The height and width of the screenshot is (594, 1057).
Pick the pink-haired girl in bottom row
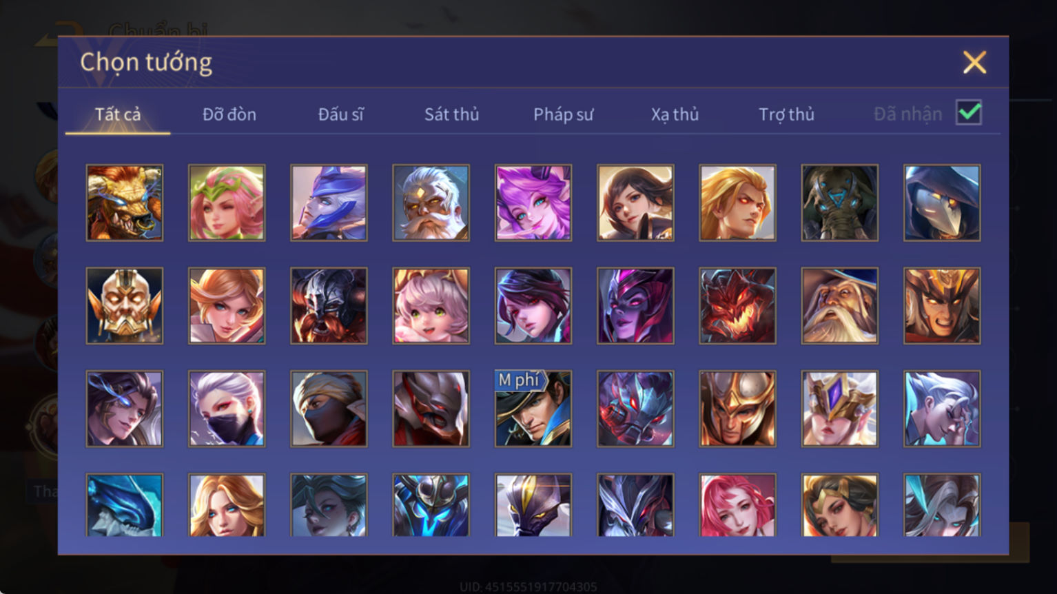pyautogui.click(x=737, y=505)
